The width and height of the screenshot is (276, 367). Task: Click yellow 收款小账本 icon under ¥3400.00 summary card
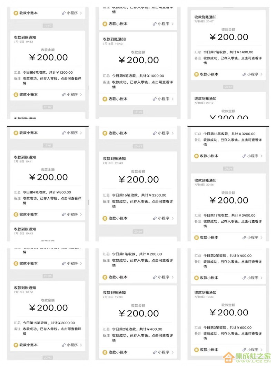pos(196,238)
